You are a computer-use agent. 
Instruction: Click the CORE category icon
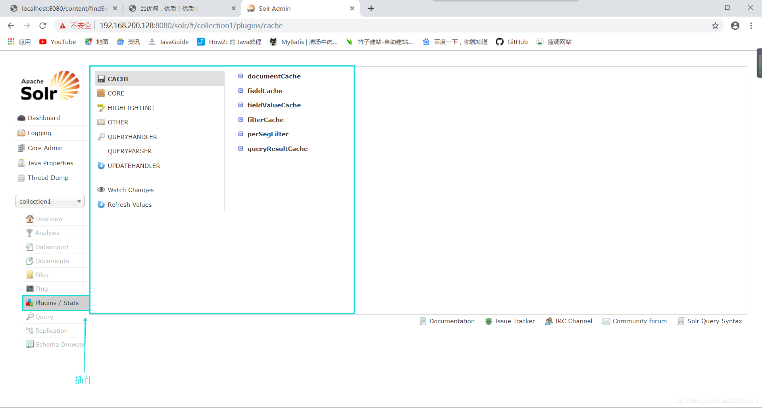click(x=101, y=93)
